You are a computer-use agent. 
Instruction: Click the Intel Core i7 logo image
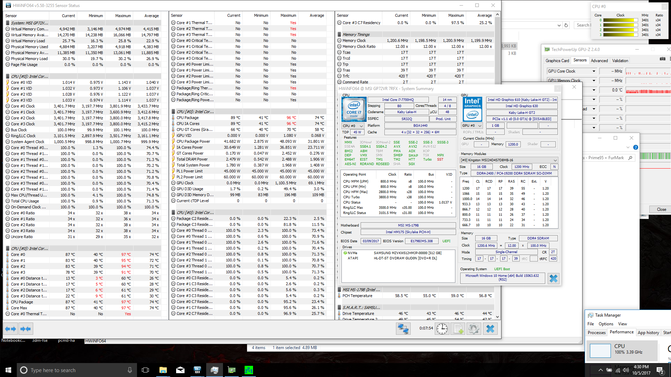pyautogui.click(x=354, y=109)
